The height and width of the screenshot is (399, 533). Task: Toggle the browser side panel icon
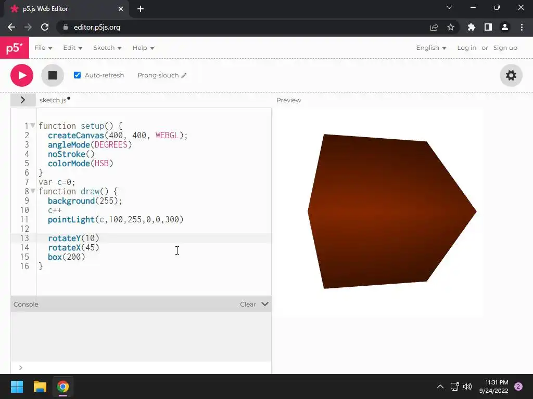coord(488,27)
